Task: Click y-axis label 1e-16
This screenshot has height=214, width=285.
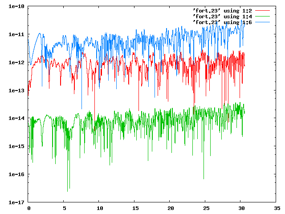Action: tap(16, 174)
